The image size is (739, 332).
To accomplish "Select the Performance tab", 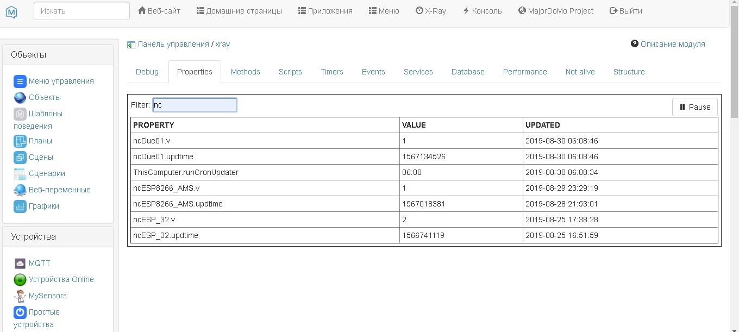I will [x=524, y=72].
